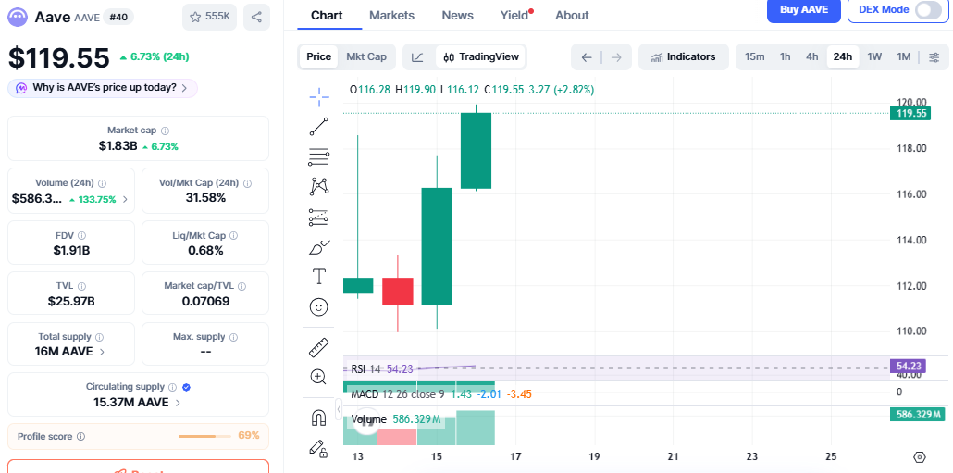This screenshot has width=953, height=473.
Task: Show Market cap info tooltip icon
Action: [x=165, y=131]
